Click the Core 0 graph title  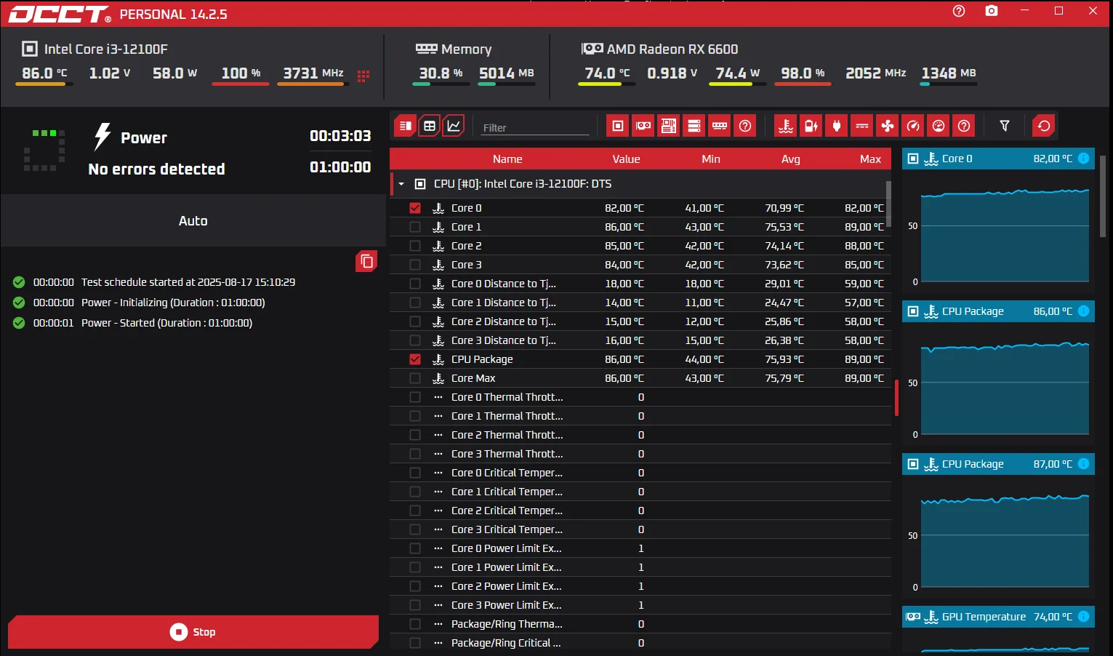click(x=957, y=159)
